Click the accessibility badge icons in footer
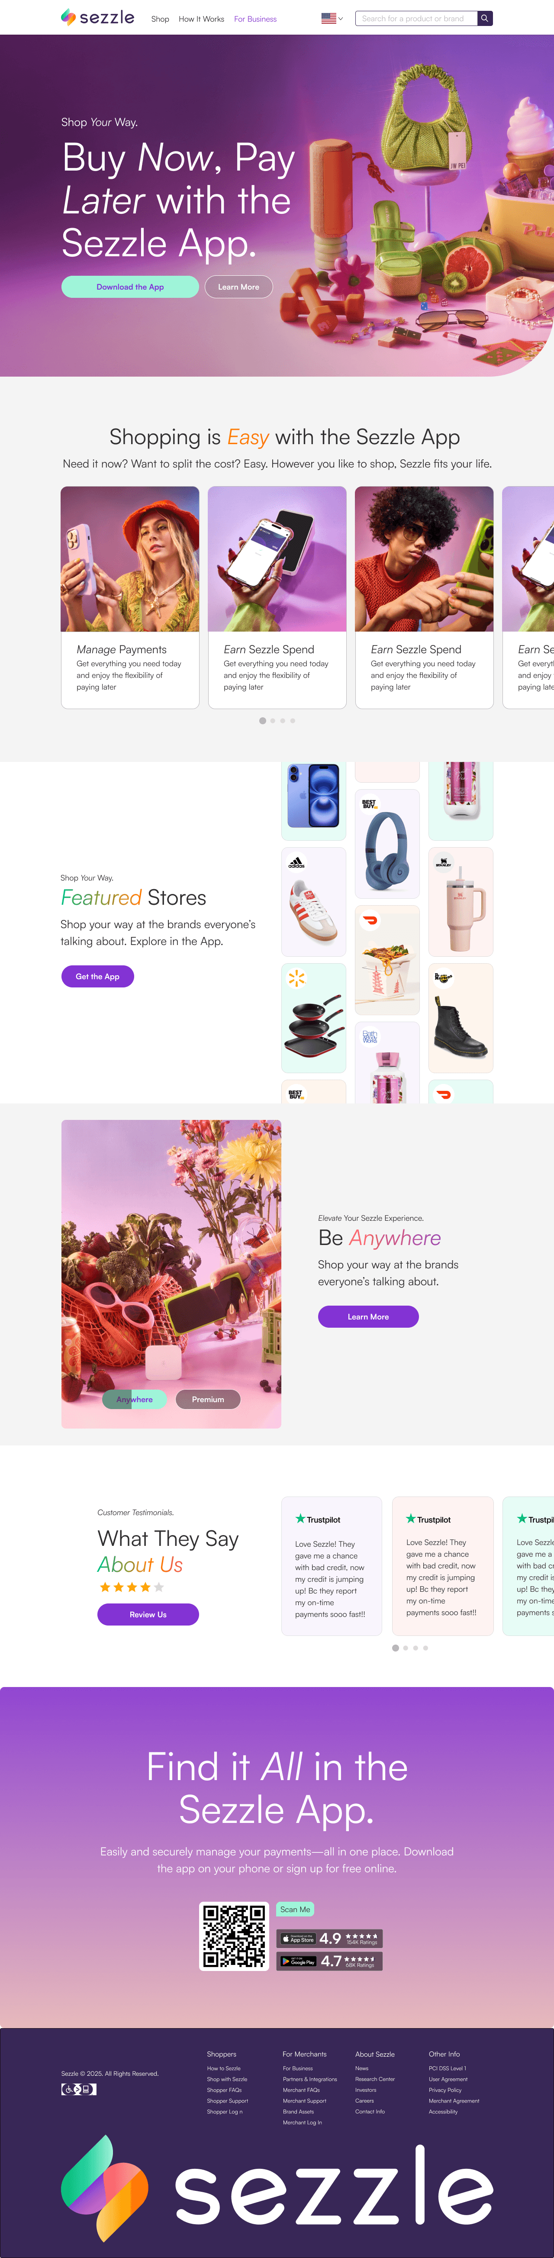Image resolution: width=554 pixels, height=2258 pixels. pyautogui.click(x=79, y=2089)
